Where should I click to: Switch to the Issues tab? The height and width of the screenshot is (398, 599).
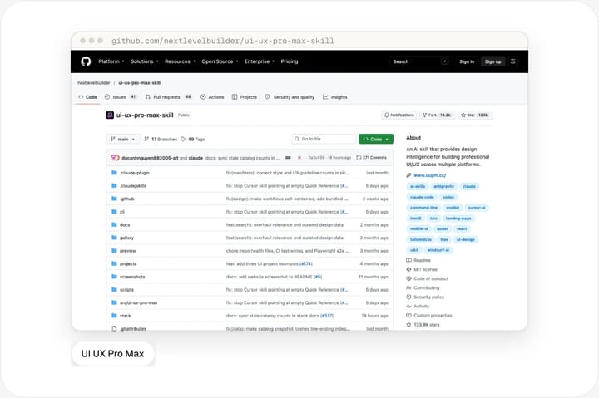pyautogui.click(x=121, y=97)
